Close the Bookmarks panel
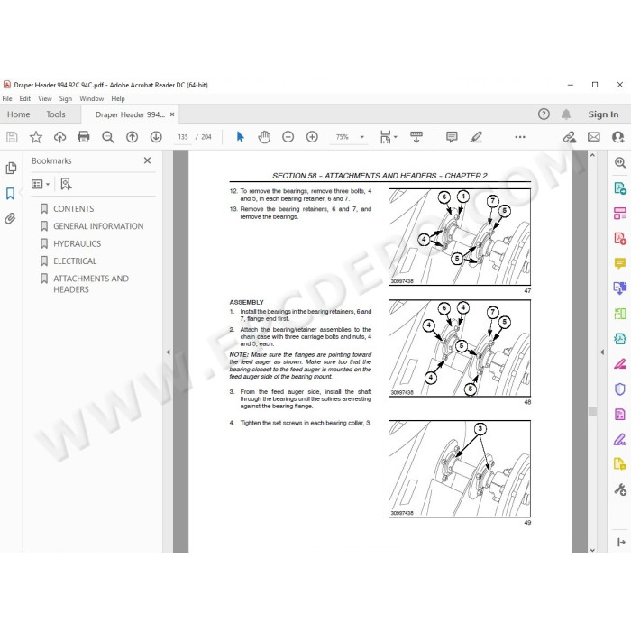This screenshot has height=631, width=631. coord(147,160)
